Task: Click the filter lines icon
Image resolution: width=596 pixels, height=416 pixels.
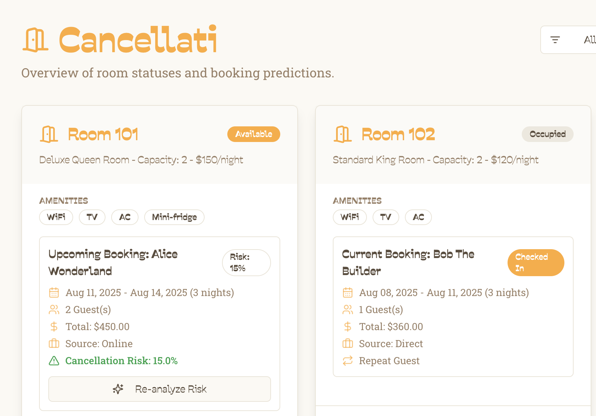Action: pyautogui.click(x=555, y=40)
